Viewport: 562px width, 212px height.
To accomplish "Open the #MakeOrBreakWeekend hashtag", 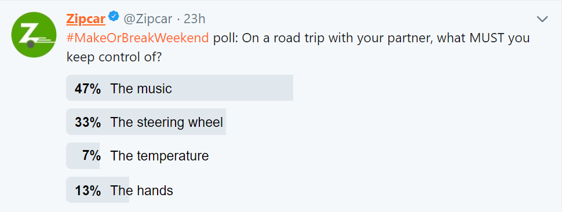I will (138, 38).
